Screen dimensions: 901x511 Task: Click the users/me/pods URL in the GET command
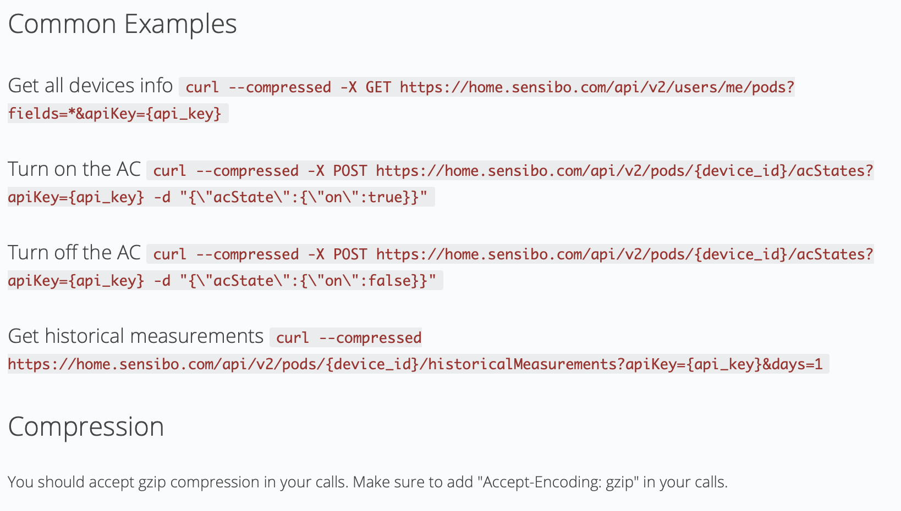(x=597, y=87)
